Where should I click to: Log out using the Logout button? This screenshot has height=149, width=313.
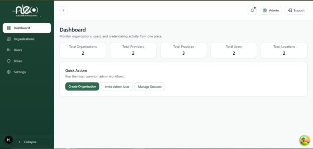296,10
